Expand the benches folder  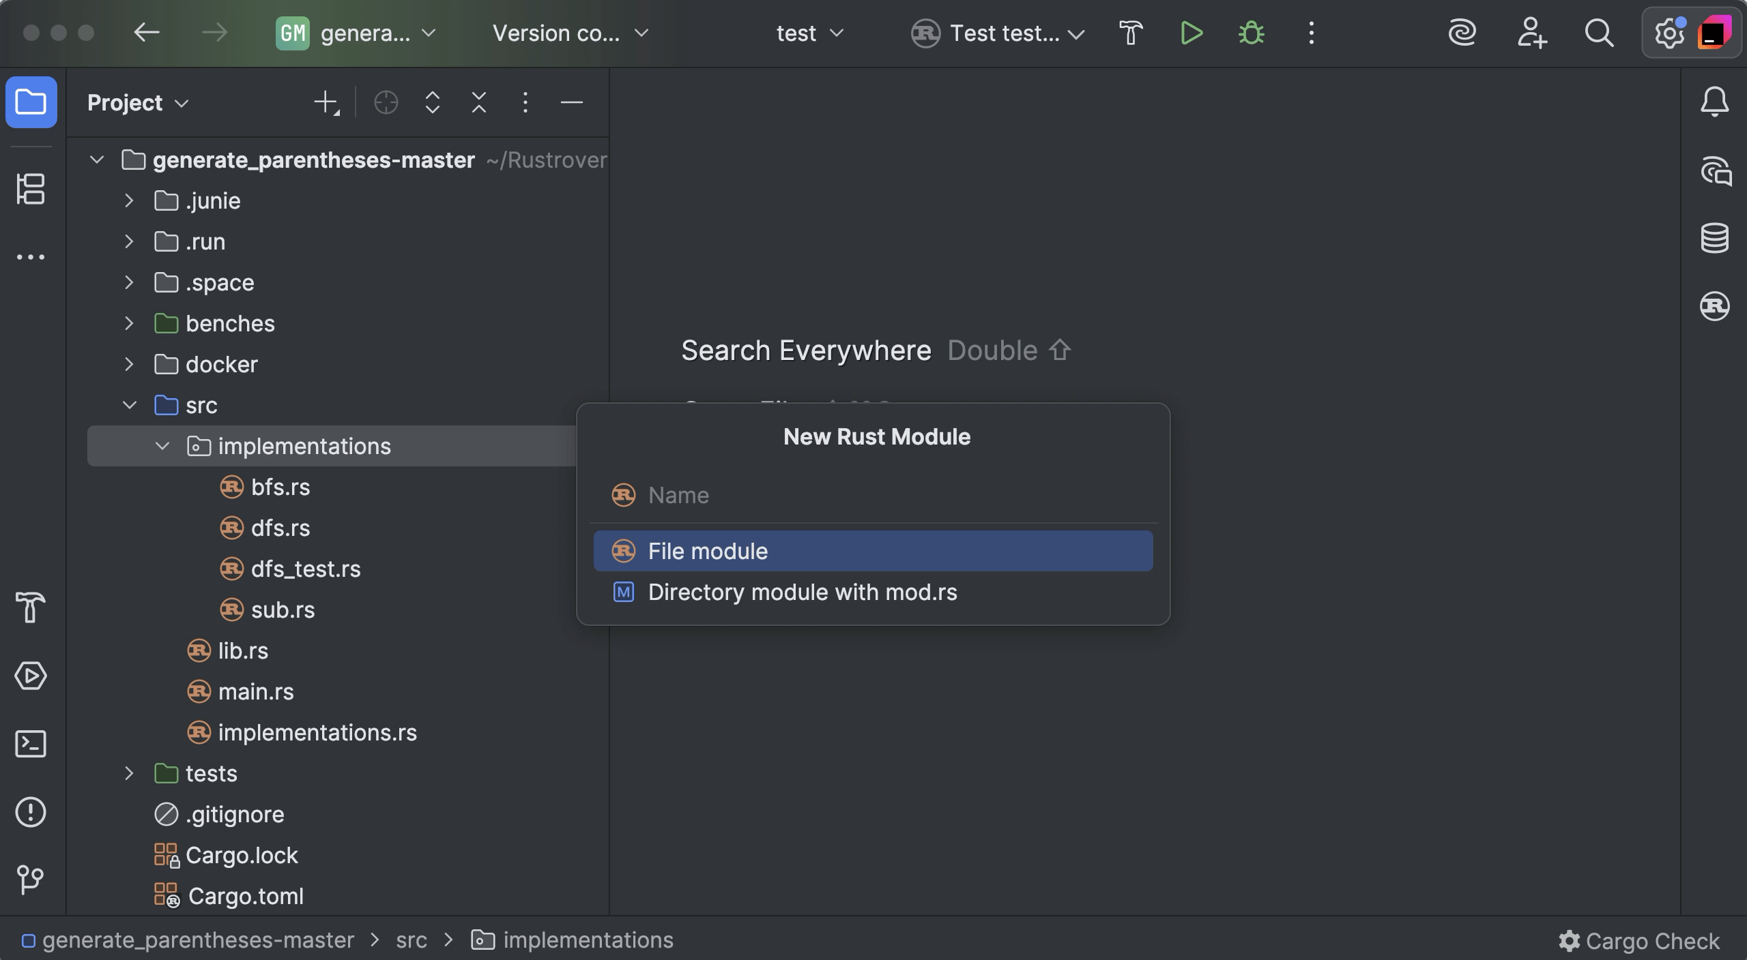pos(129,323)
